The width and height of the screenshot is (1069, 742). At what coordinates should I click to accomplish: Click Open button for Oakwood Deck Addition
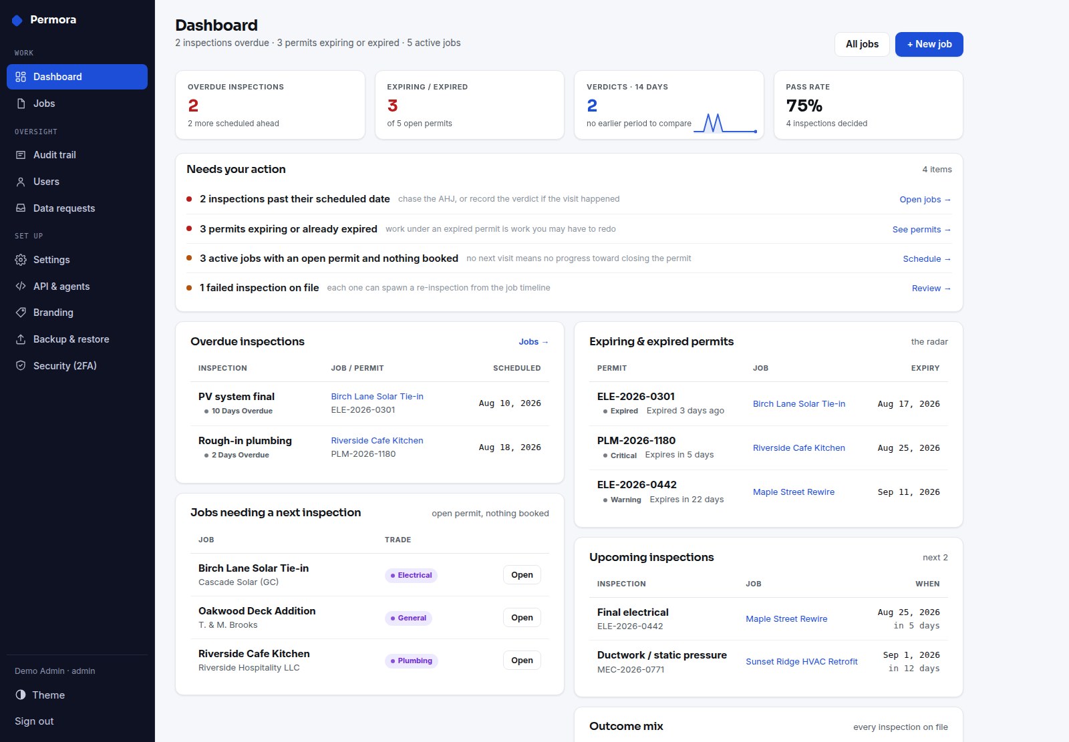pyautogui.click(x=522, y=618)
